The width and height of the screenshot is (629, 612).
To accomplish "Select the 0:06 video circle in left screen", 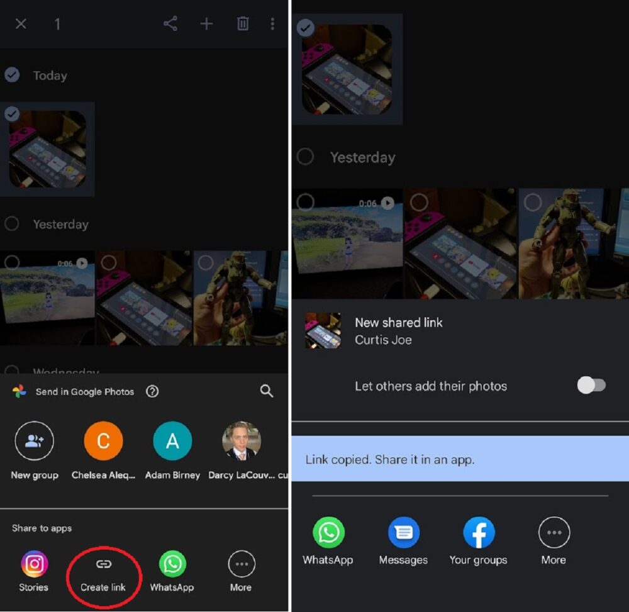I will coord(12,263).
